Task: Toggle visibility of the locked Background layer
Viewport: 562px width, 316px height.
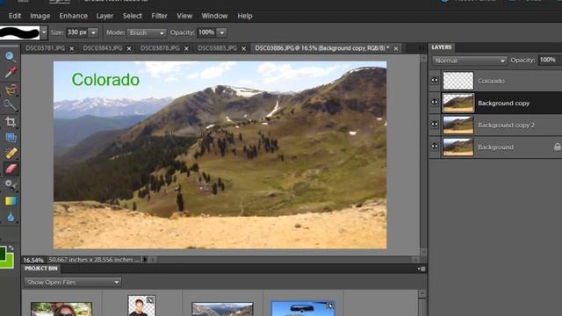Action: coord(435,146)
